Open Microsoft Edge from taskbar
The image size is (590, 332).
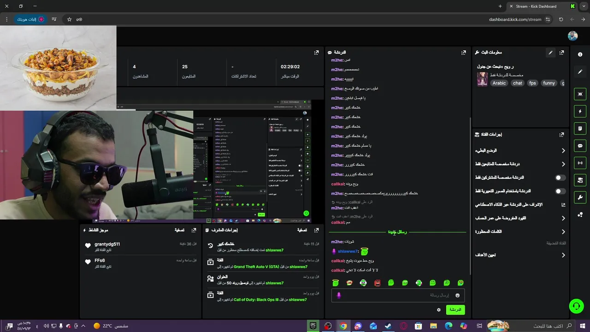pyautogui.click(x=448, y=326)
